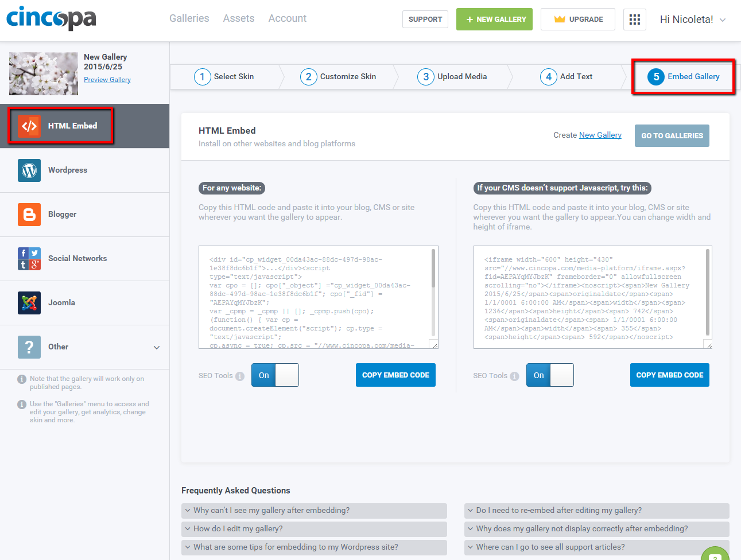Toggle SEO Tools switch under 'For any website'
The width and height of the screenshot is (741, 560).
pyautogui.click(x=275, y=375)
